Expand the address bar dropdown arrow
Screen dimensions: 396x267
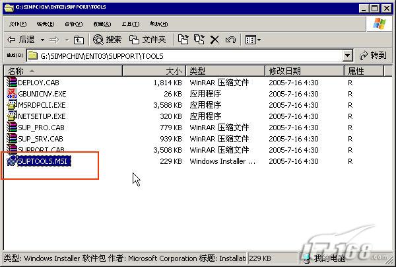348,56
